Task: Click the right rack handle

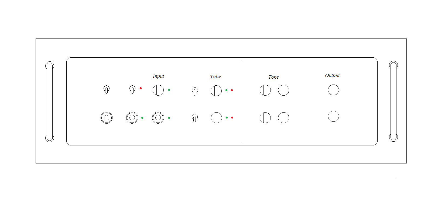Action: (393, 101)
